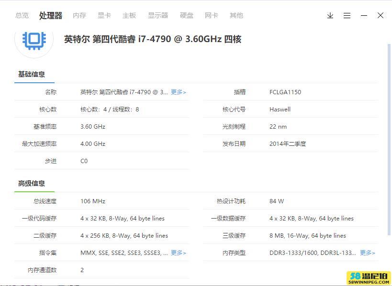Click the processor title 英特尔 第四代酷睿 i7-4790

153,39
